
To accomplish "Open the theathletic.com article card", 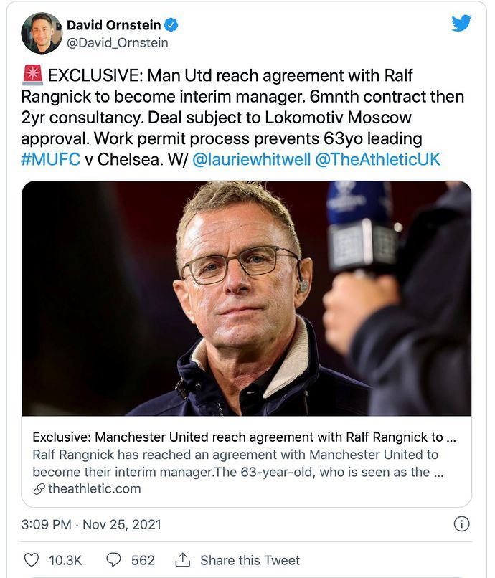I will 247,459.
